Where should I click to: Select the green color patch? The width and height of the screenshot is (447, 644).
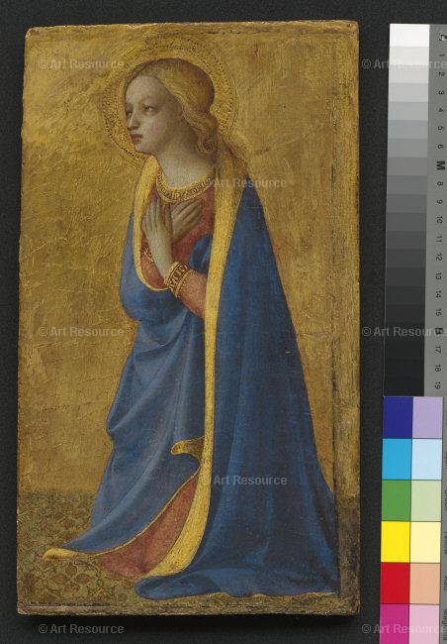pos(397,500)
